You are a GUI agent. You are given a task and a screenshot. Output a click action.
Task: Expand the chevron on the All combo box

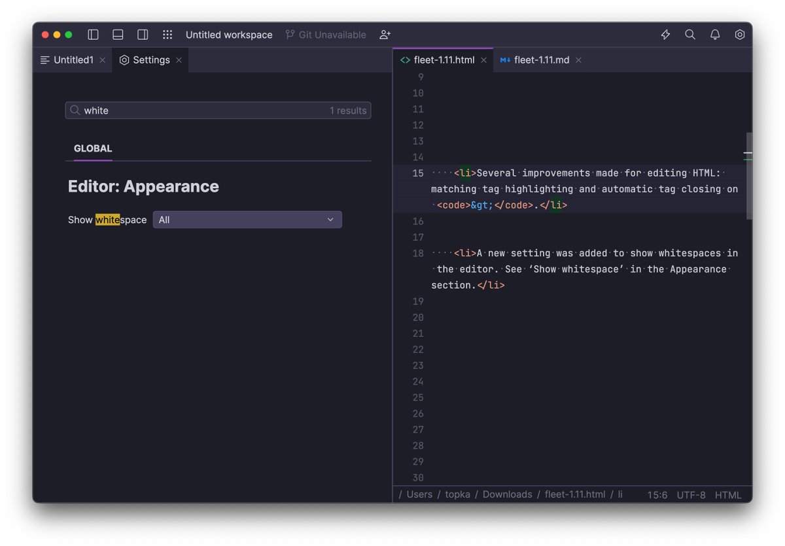pos(331,219)
